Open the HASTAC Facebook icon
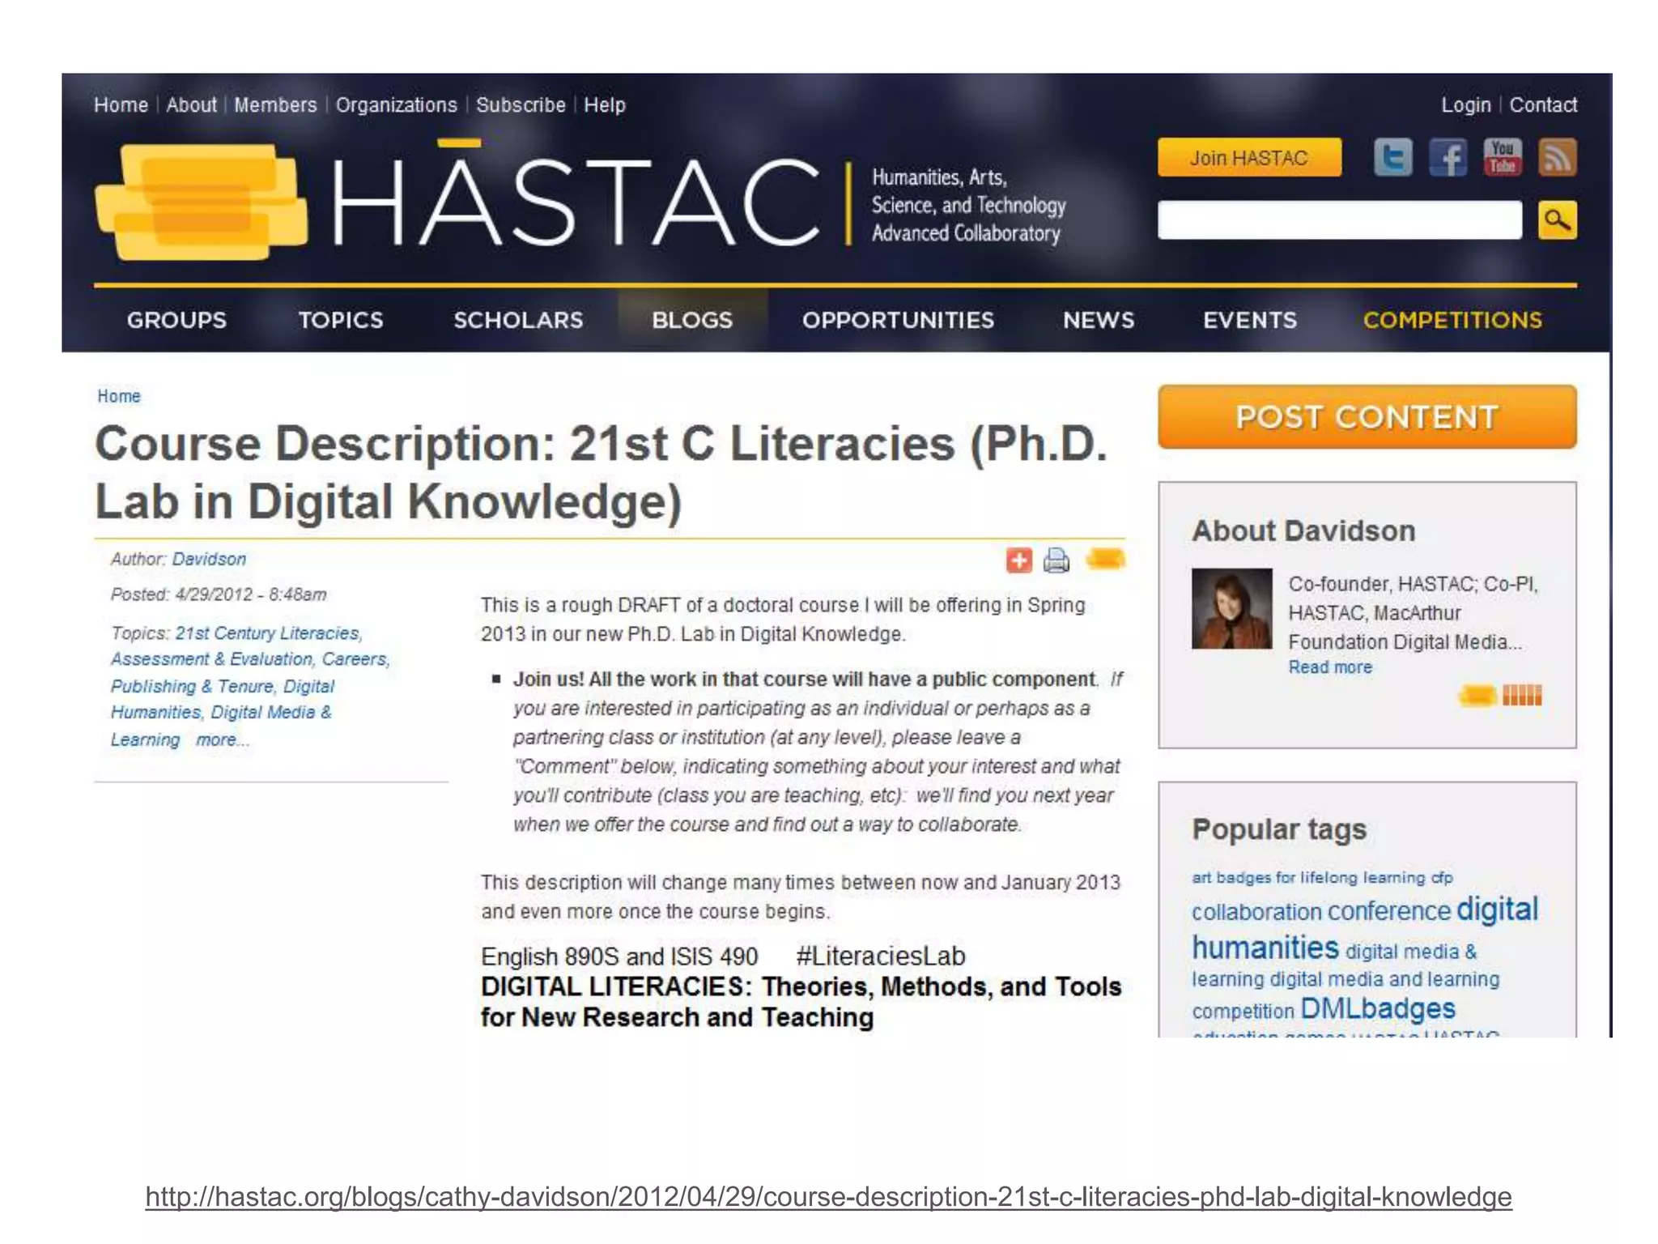The image size is (1658, 1244). click(1448, 157)
